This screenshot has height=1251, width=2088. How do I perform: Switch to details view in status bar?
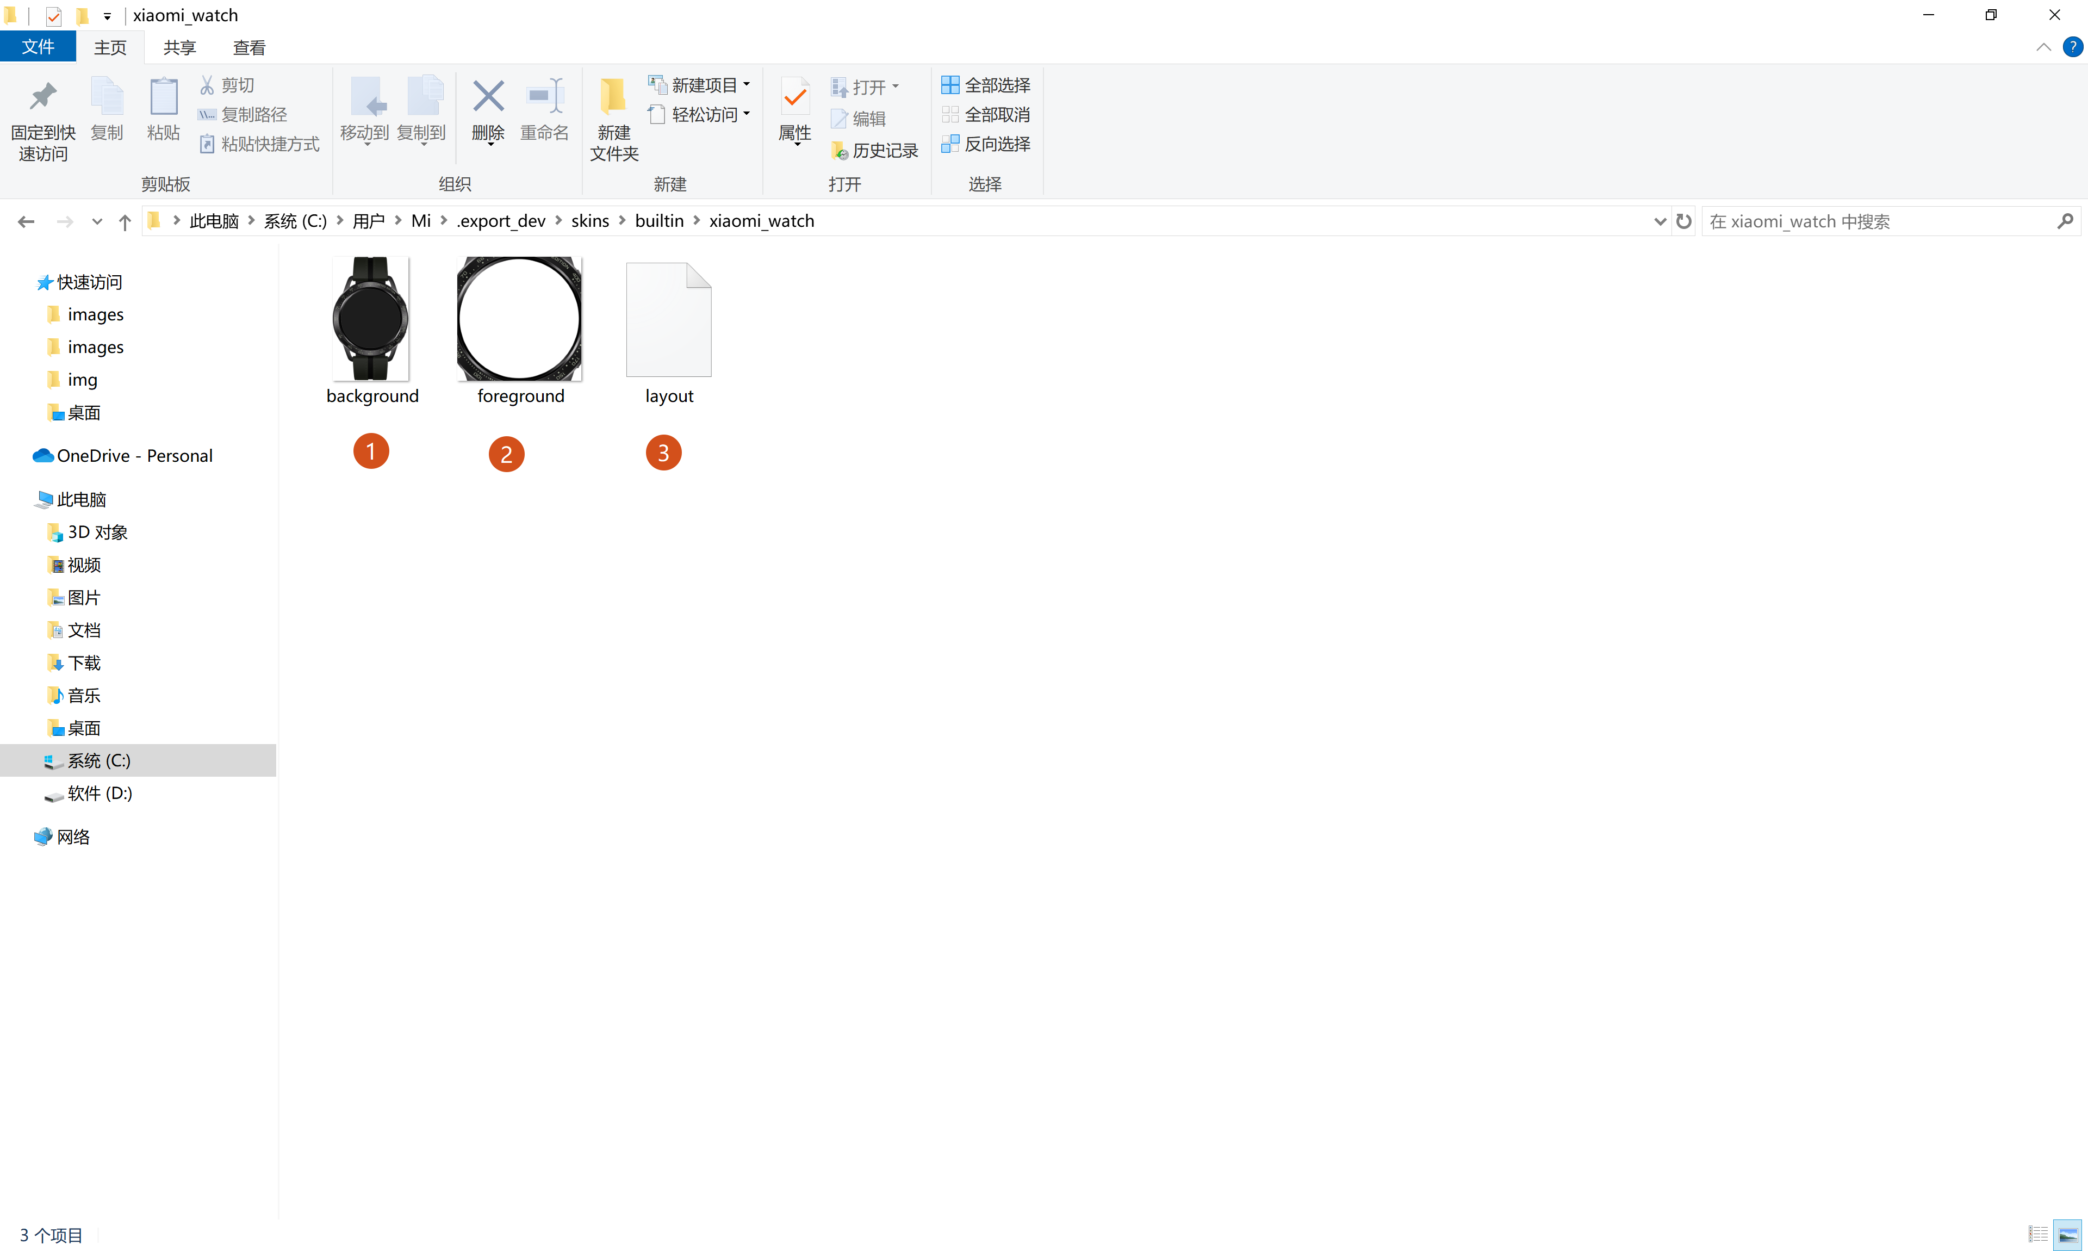pos(2037,1235)
